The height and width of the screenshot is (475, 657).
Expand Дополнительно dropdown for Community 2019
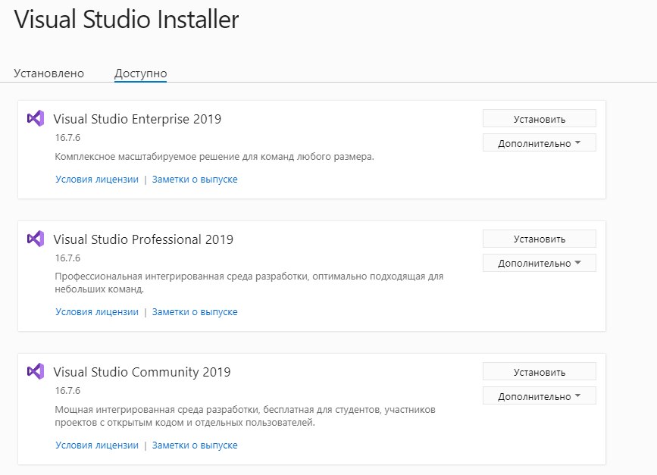coord(540,395)
